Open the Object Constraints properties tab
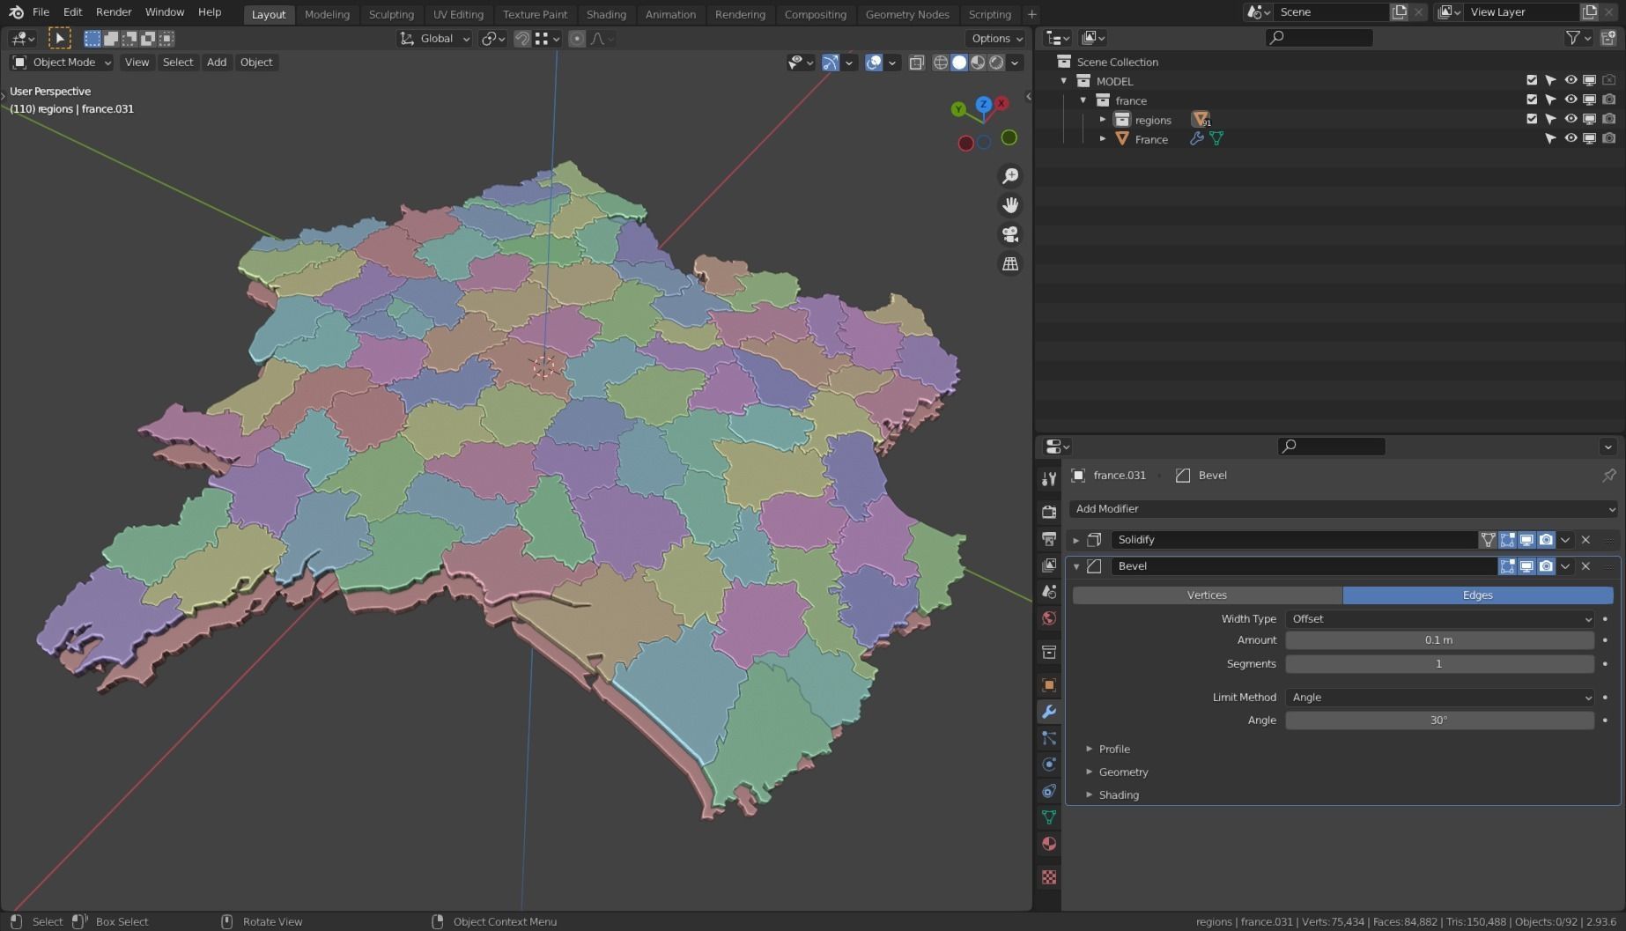The height and width of the screenshot is (931, 1626). coord(1048,791)
